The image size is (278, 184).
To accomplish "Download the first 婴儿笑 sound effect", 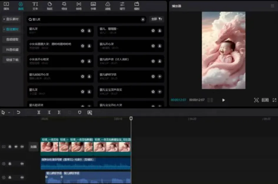I will click(x=89, y=31).
